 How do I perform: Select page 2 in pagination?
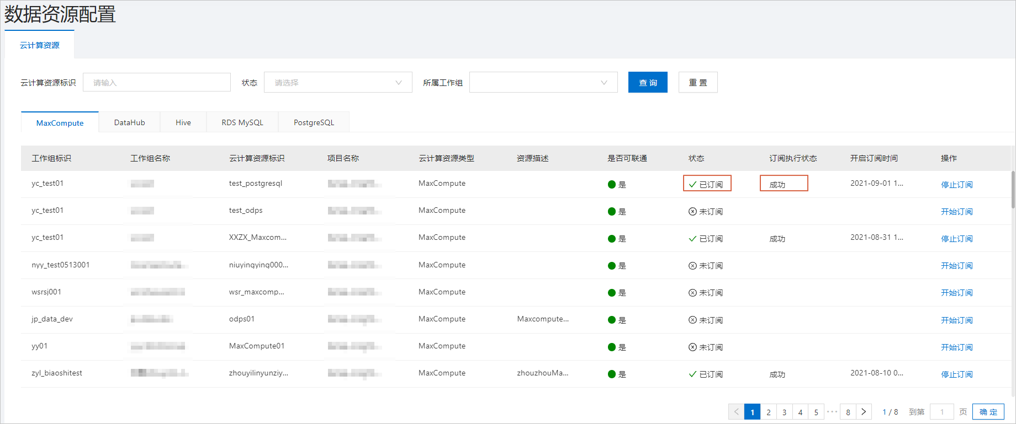[x=768, y=412]
